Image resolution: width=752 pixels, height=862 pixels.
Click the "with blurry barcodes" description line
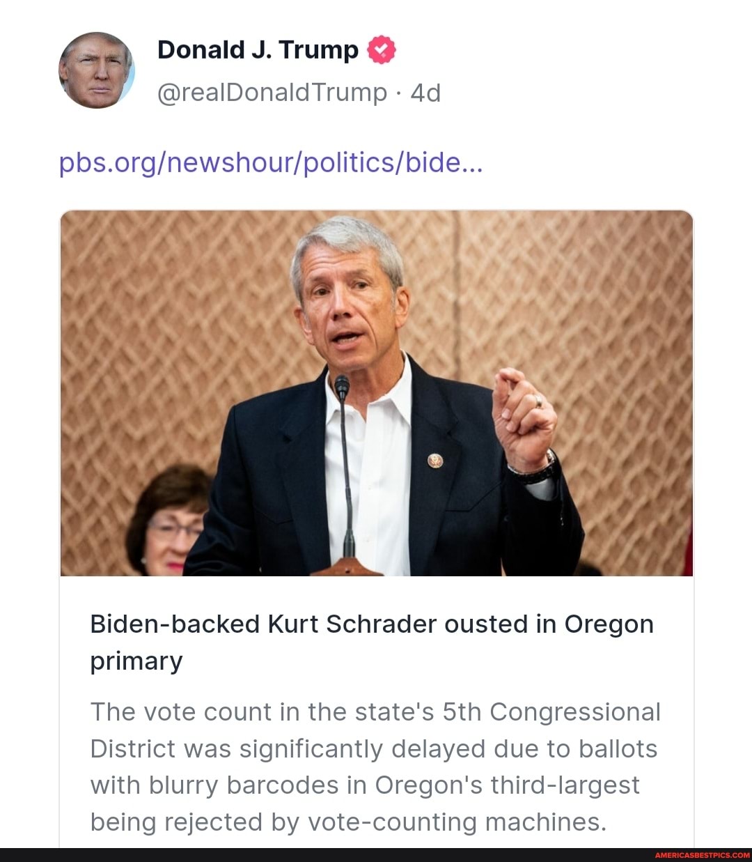(x=365, y=785)
